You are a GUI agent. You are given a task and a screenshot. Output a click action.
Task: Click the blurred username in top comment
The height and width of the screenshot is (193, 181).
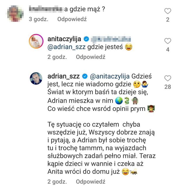coord(46,9)
